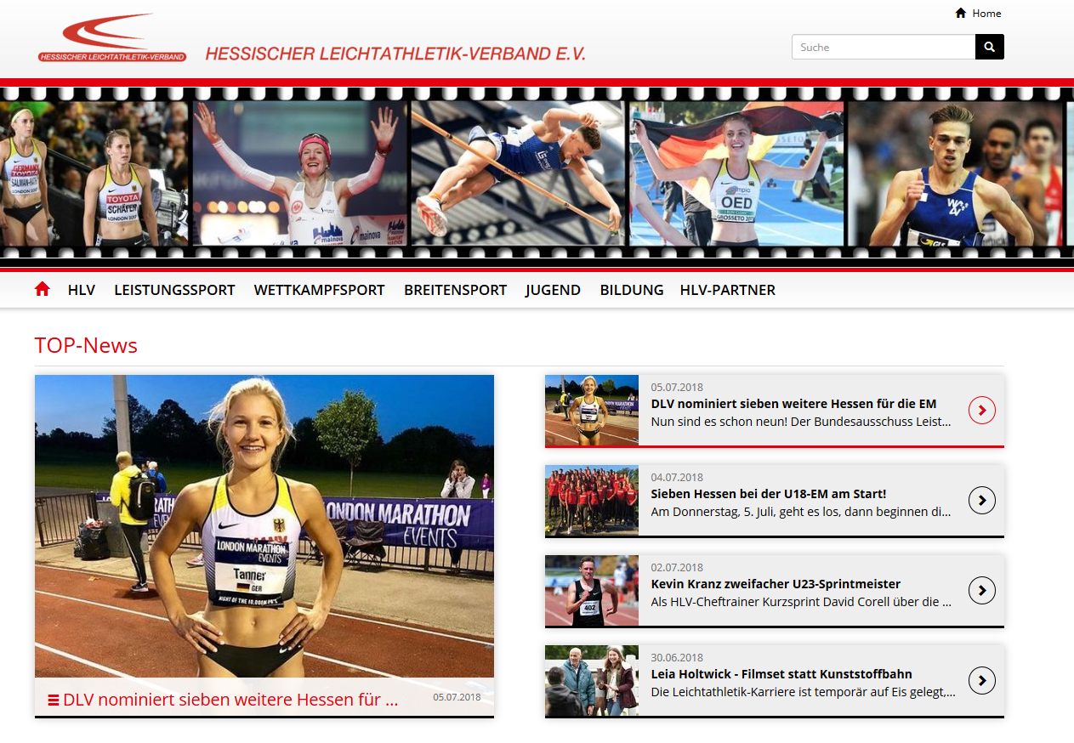Open the red arrow for DLV nominiert article
The image size is (1074, 743).
pyautogui.click(x=981, y=411)
